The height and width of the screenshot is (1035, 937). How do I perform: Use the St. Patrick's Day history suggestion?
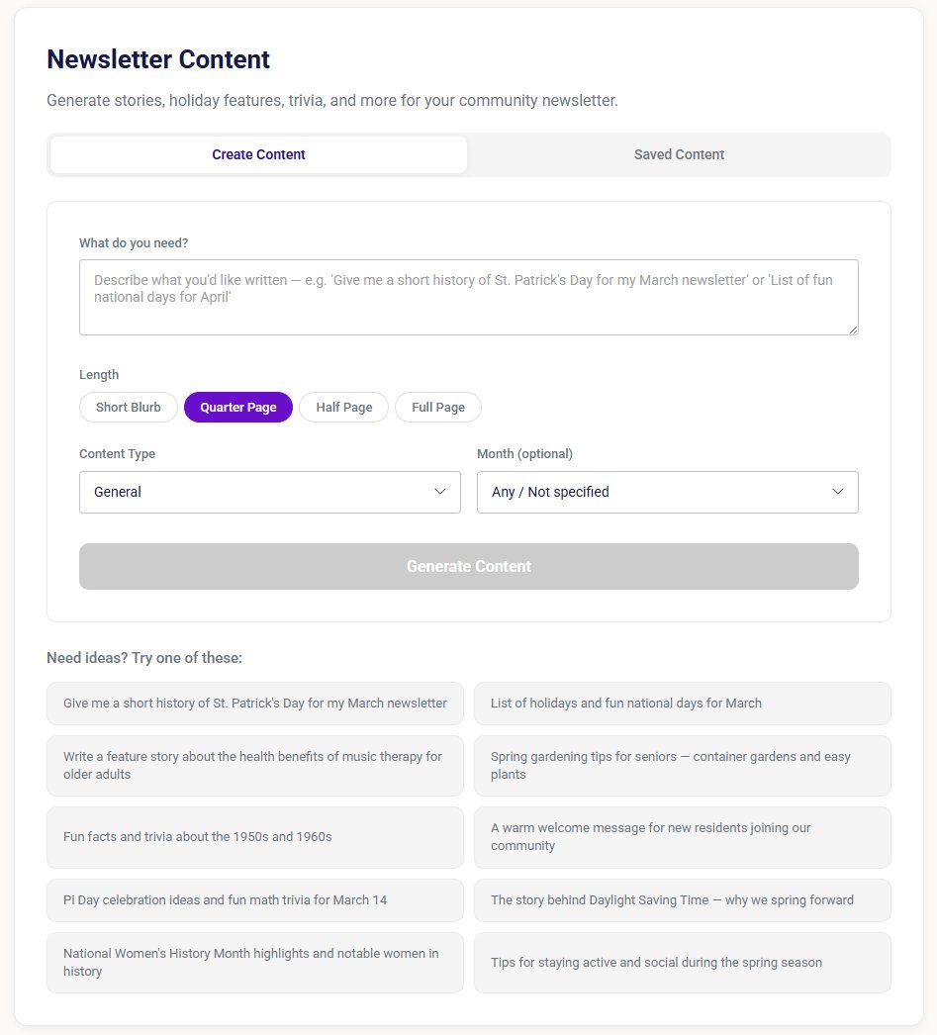point(254,703)
